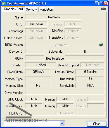Viewport: 109px width, 128px height.
Task: Open the Validation tab
Action: 46,10
